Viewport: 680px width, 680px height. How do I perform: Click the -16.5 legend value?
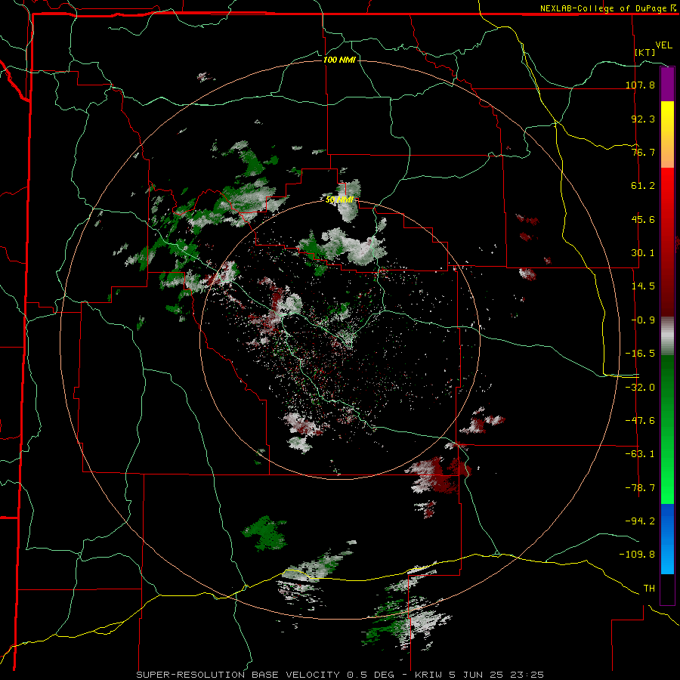click(641, 354)
